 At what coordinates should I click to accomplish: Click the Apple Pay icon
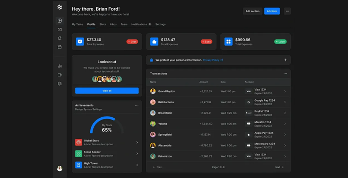coord(249,135)
